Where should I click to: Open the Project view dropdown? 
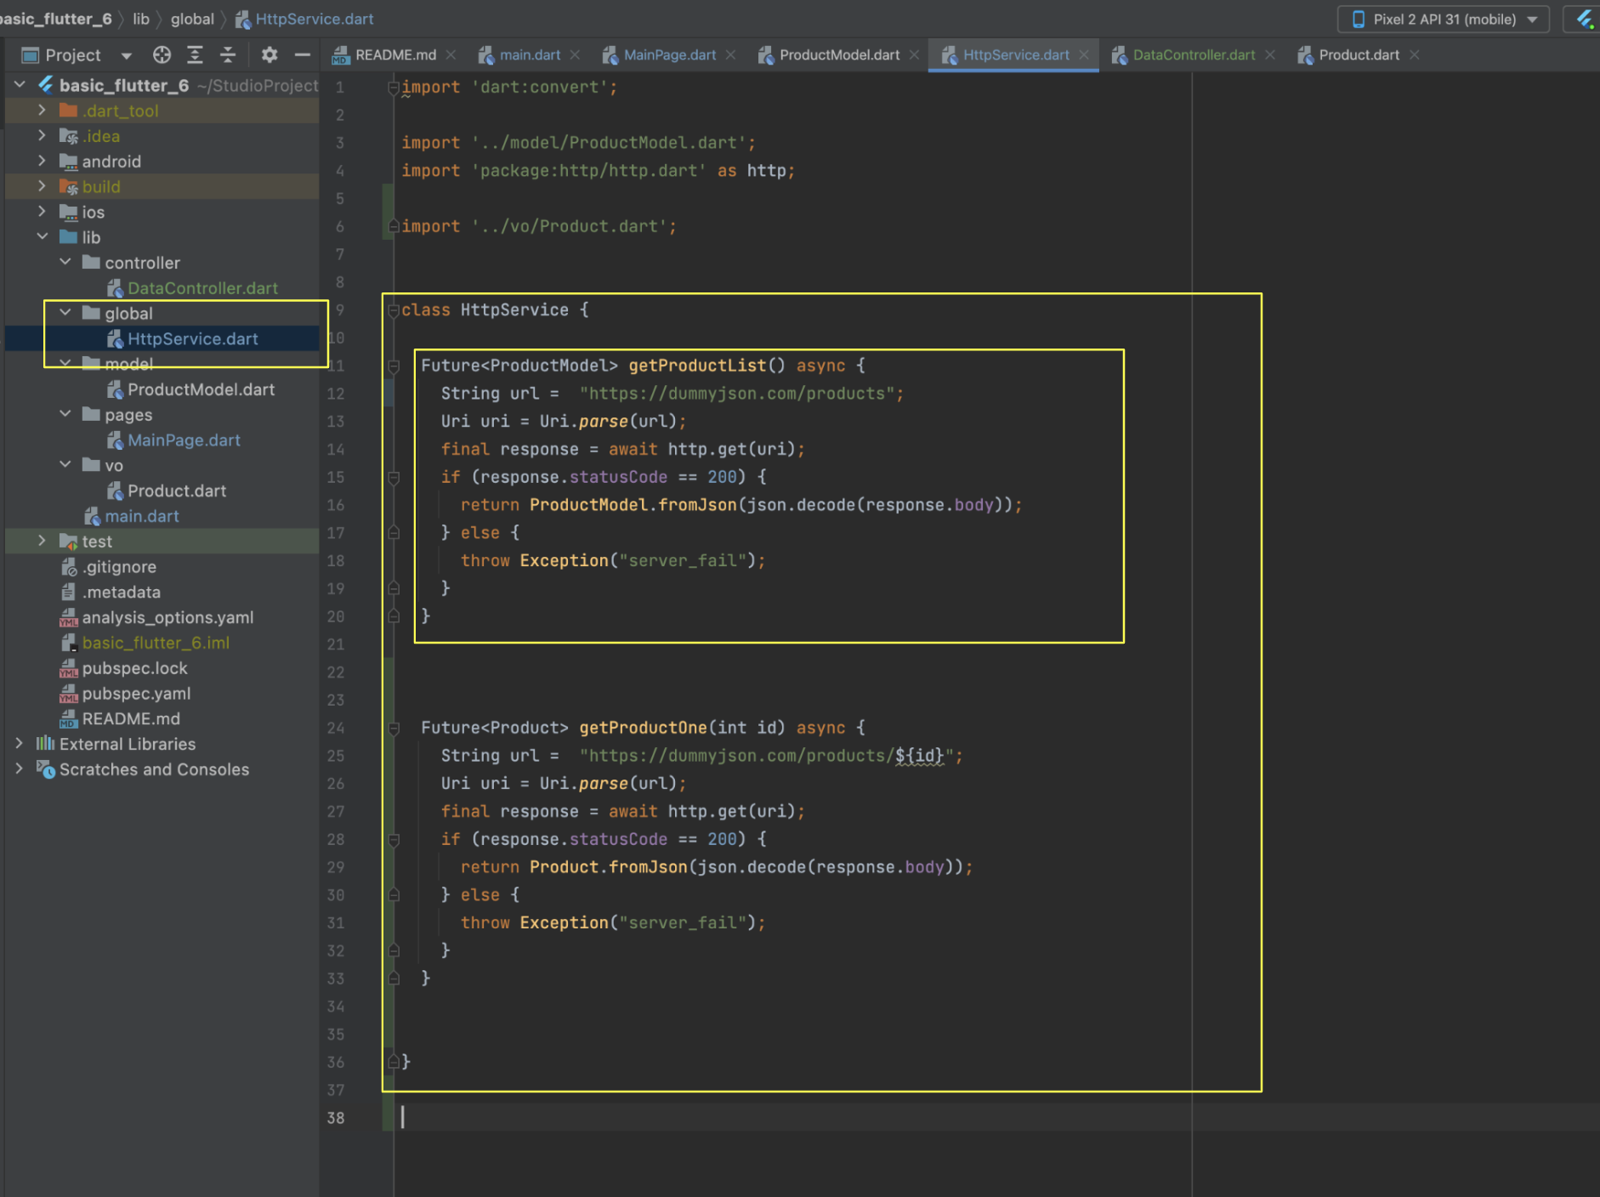point(127,56)
